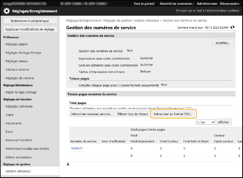Click the Modifier... button
The height and width of the screenshot is (178, 243).
[x=223, y=43]
